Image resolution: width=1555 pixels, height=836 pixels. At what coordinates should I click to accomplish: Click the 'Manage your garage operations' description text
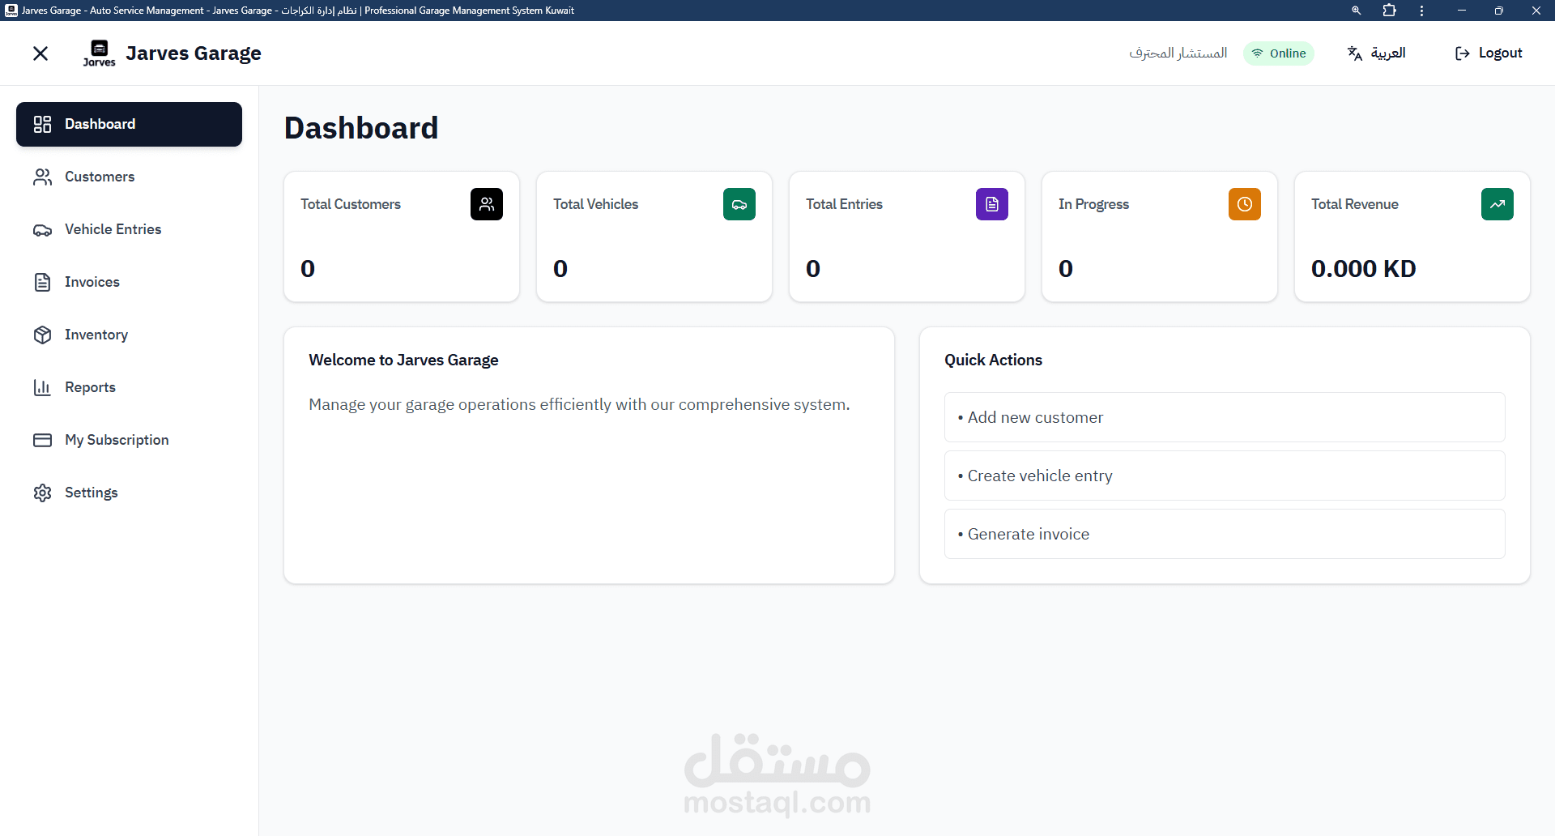579,404
